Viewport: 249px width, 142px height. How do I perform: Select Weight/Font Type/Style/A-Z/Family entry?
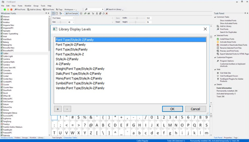click(131, 69)
